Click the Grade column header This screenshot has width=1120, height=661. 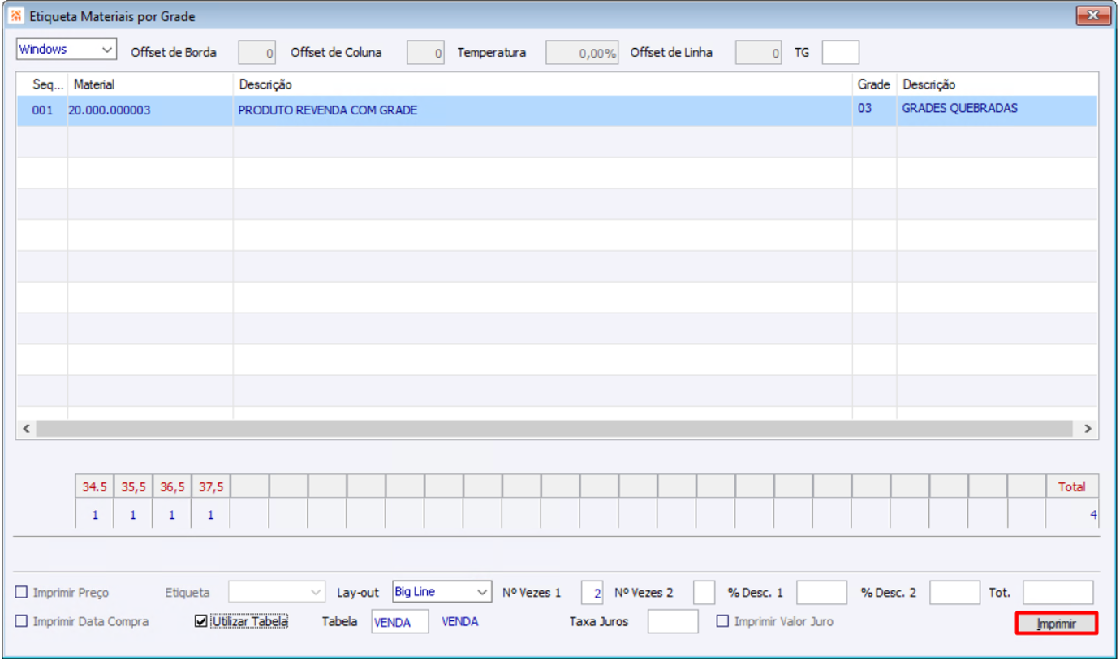tap(874, 84)
